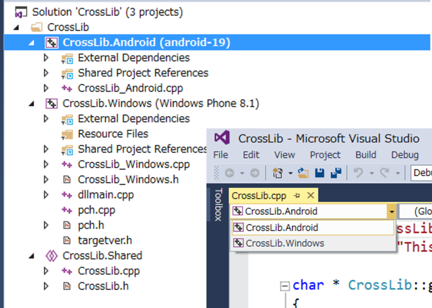
Task: Expand the CrossLib_Windows.cpp node
Action: tap(46, 165)
